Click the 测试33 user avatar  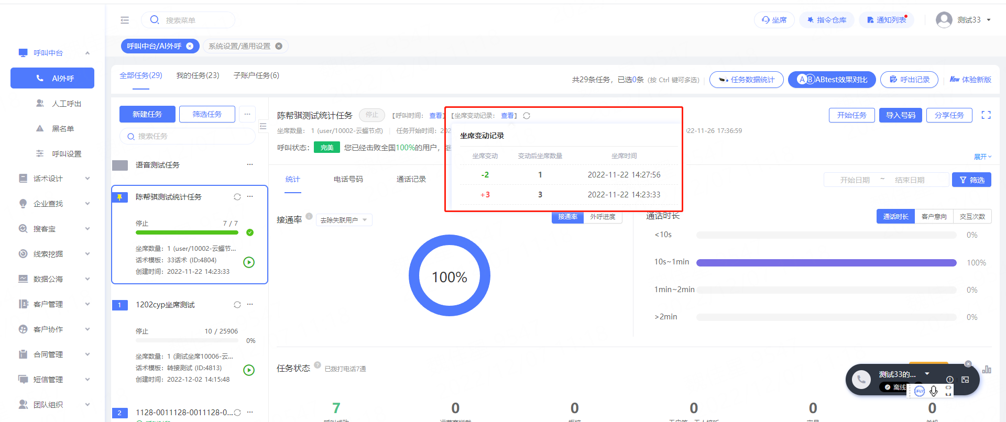[x=944, y=20]
